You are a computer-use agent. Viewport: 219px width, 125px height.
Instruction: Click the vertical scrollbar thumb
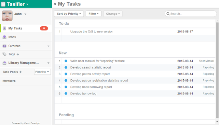[217, 70]
